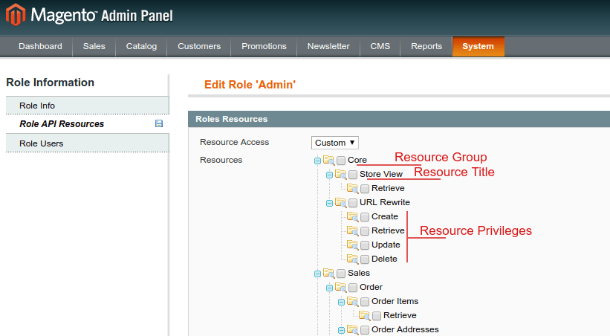This screenshot has width=610, height=336.
Task: Click the folder icon next to Update
Action: tap(352, 245)
